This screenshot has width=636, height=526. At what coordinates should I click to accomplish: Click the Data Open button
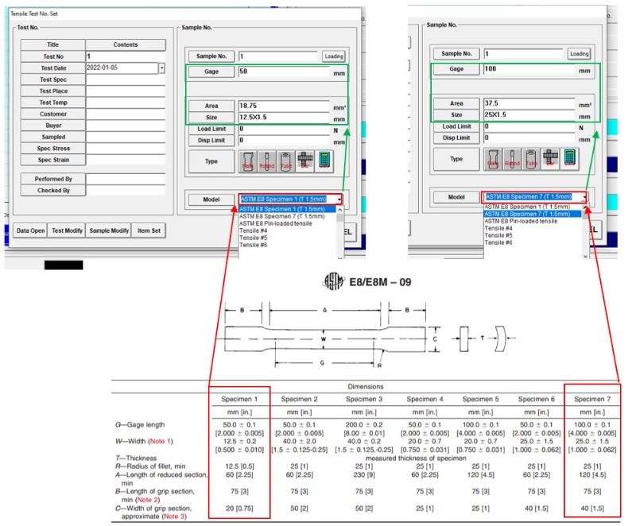pos(30,230)
